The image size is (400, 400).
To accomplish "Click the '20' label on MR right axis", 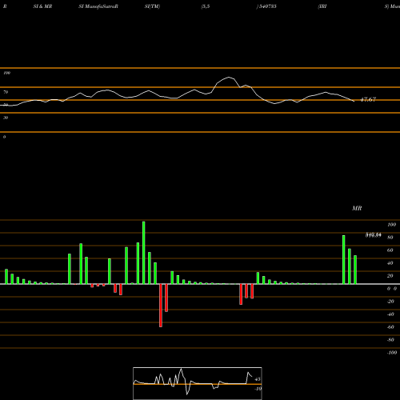I will [390, 276].
